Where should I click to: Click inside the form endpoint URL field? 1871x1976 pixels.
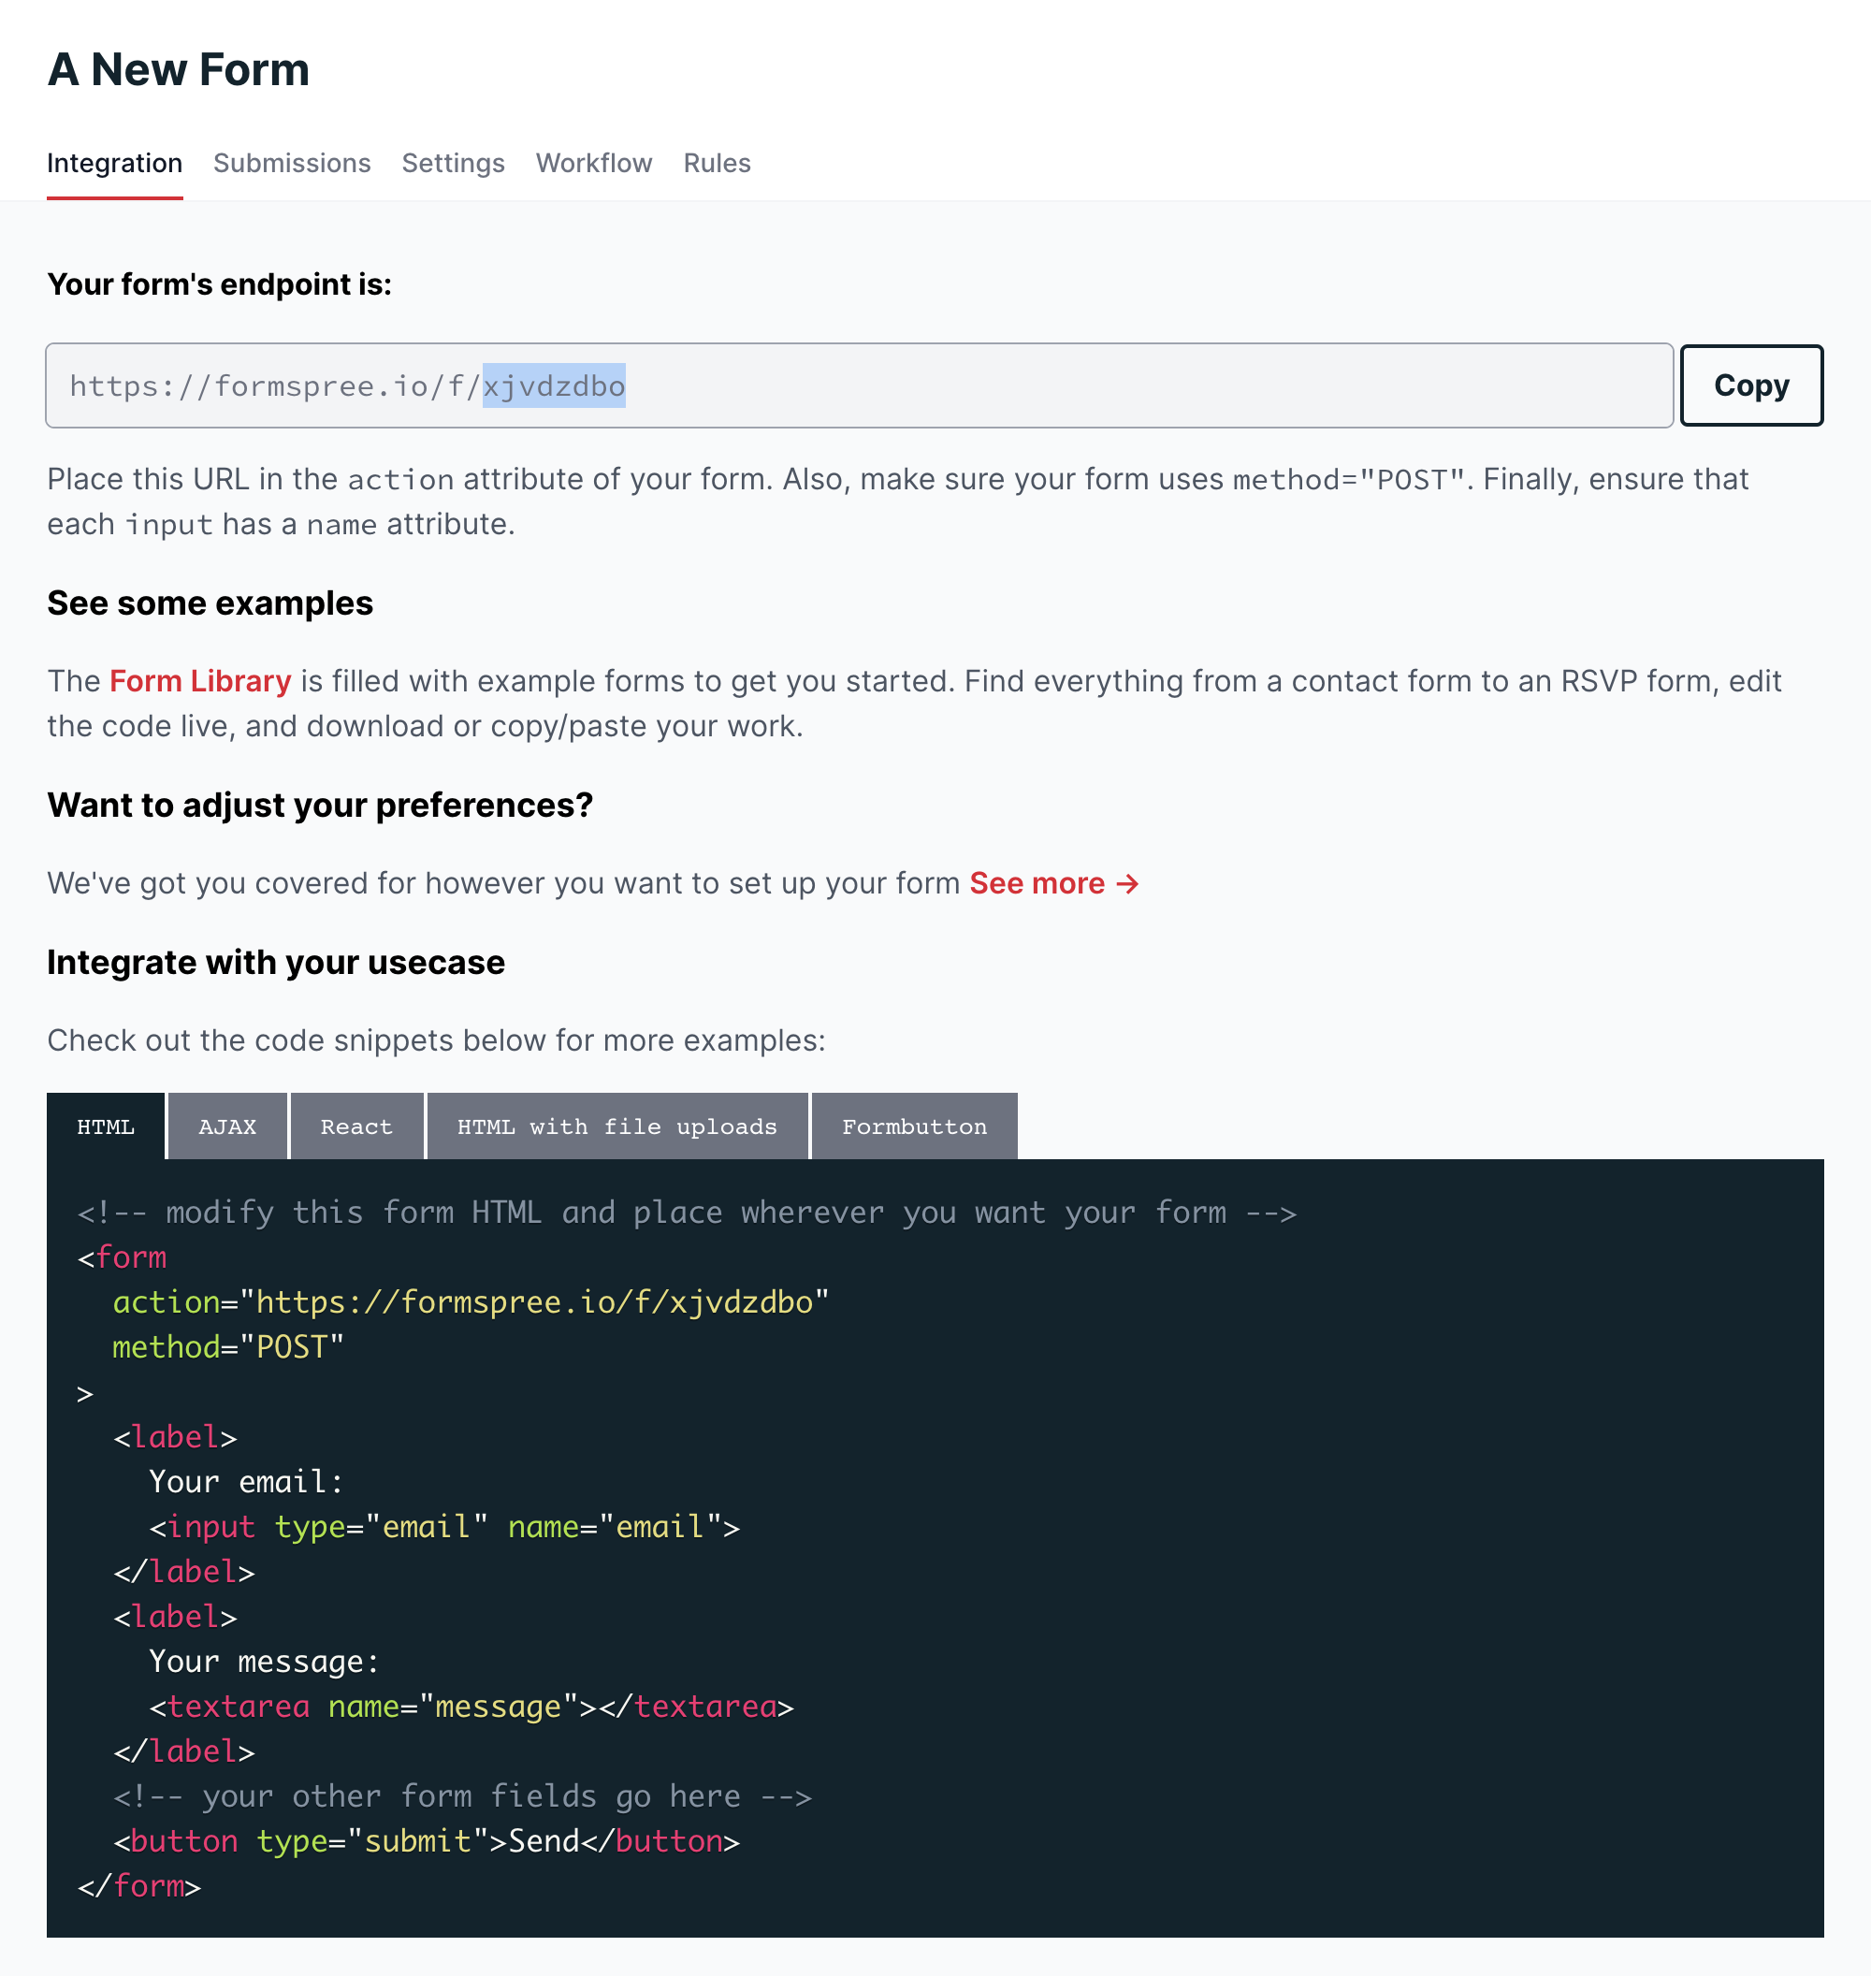(858, 386)
